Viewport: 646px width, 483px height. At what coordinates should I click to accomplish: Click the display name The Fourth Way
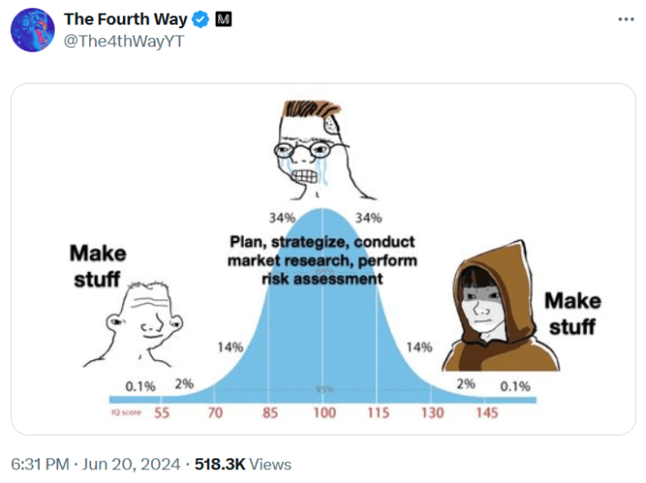(126, 20)
